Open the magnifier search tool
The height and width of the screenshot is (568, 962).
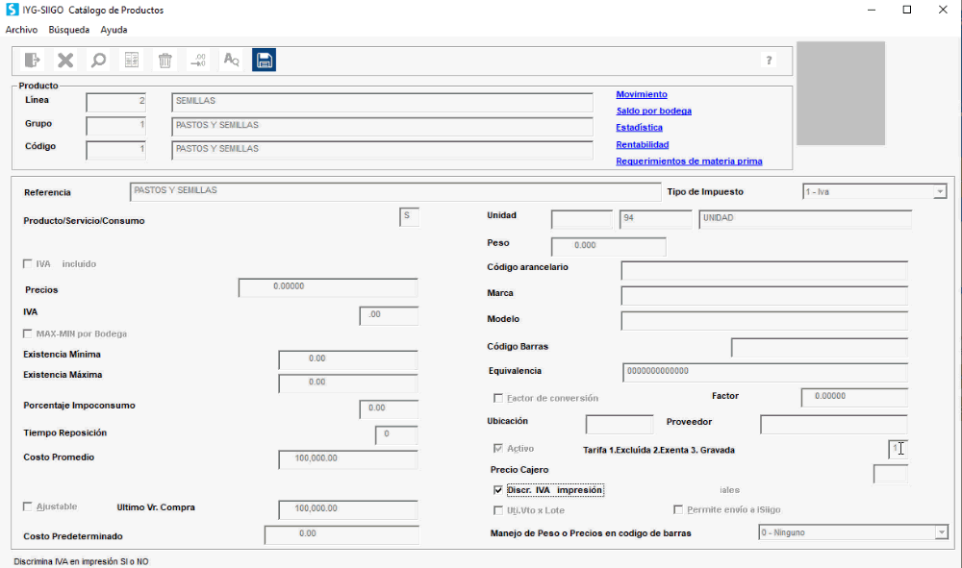tap(99, 60)
